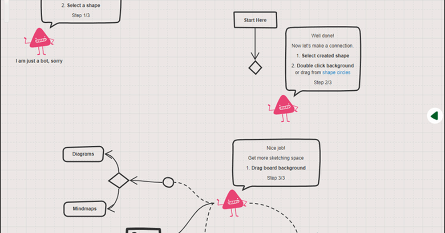445x233 pixels.
Task: Select the pink bot under the Step 2/3 bubble
Action: coord(283,107)
